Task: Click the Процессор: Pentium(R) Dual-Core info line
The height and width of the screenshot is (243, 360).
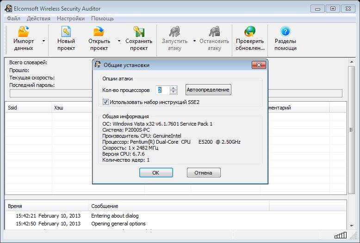Action: pyautogui.click(x=171, y=142)
